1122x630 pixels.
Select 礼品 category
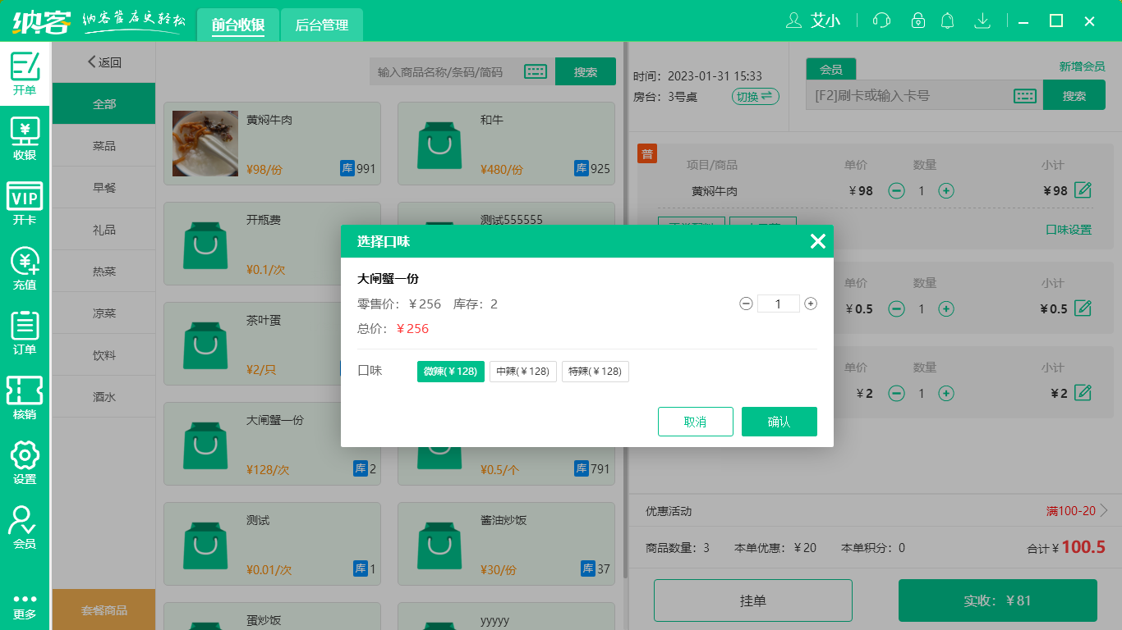coord(104,230)
